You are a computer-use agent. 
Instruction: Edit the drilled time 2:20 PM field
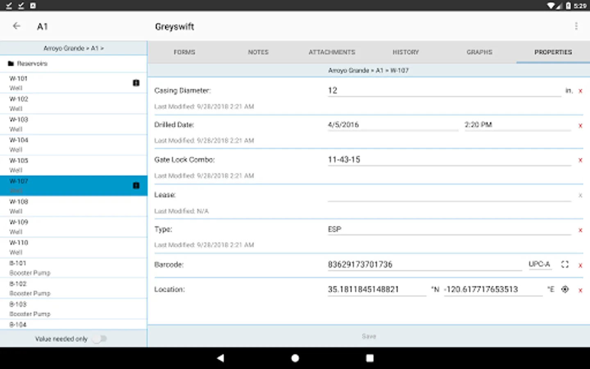tap(517, 125)
